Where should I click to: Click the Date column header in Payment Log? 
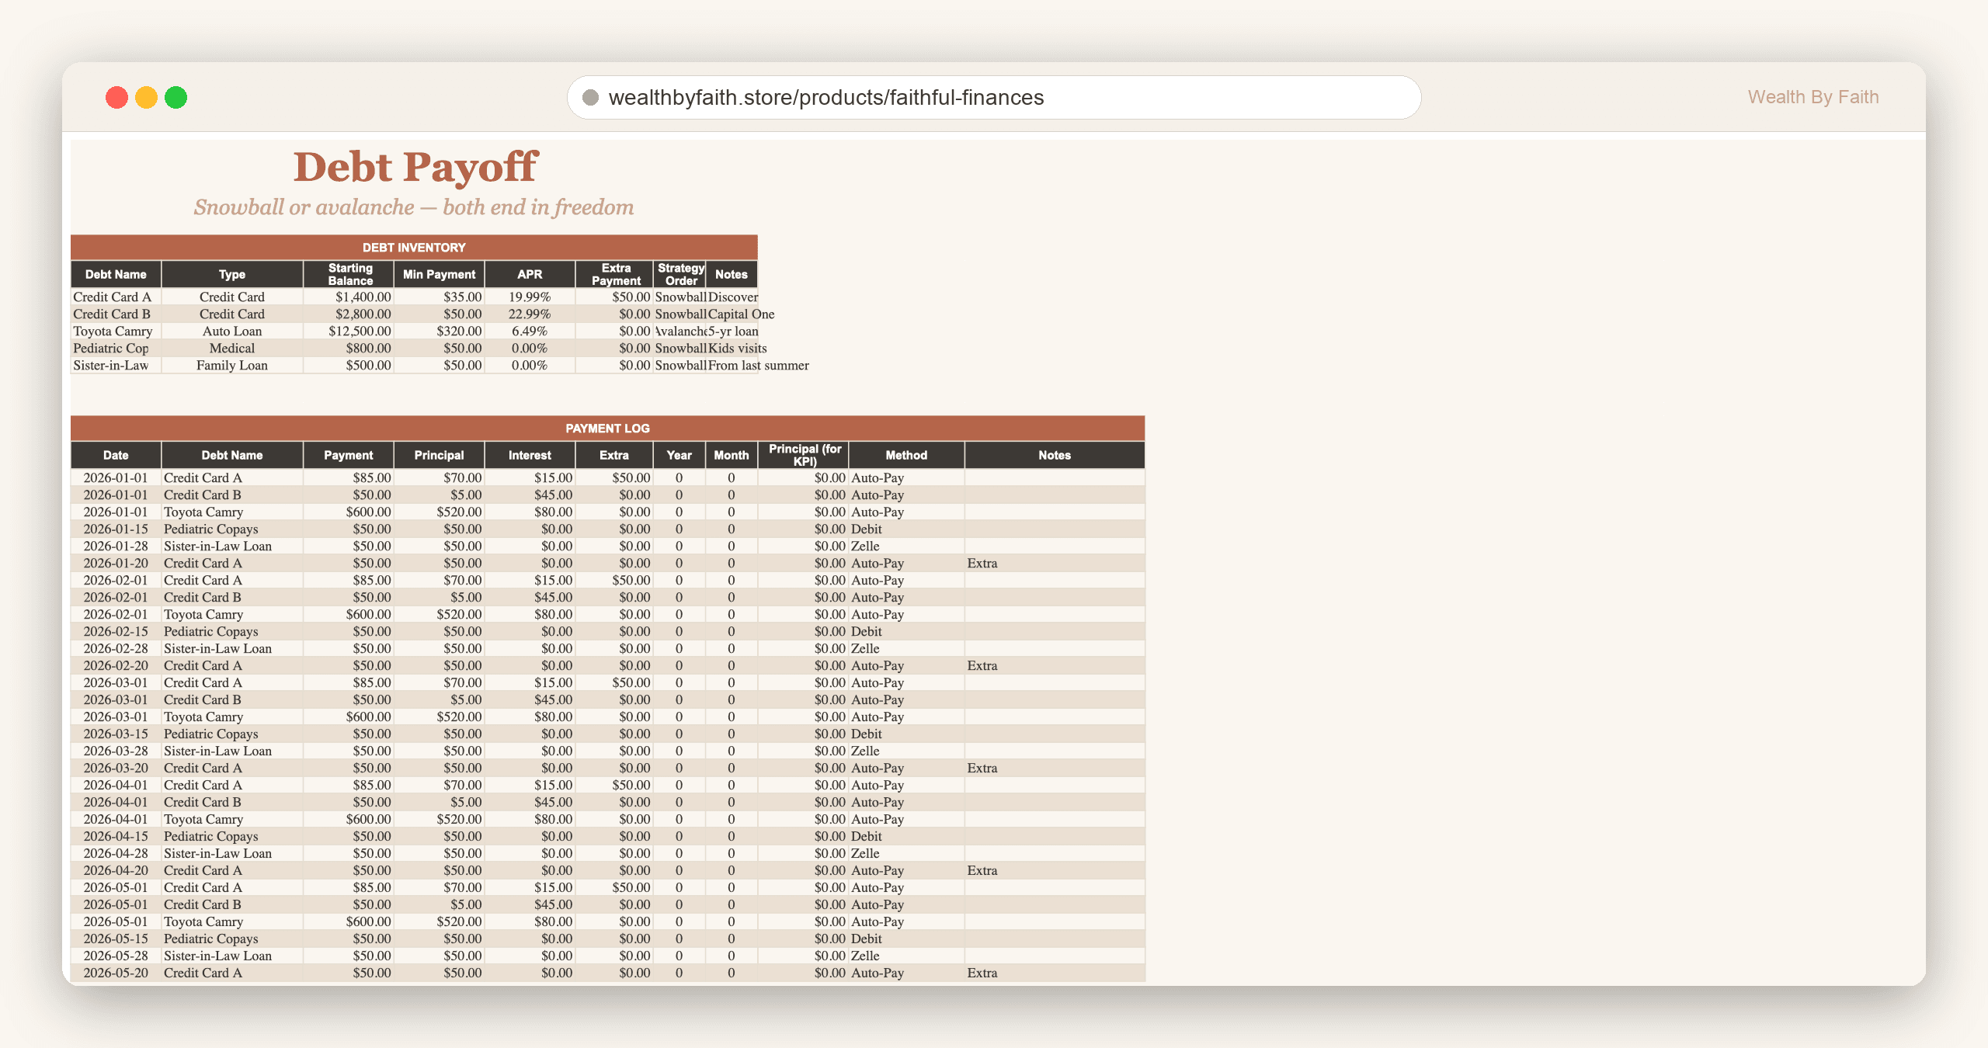coord(116,455)
